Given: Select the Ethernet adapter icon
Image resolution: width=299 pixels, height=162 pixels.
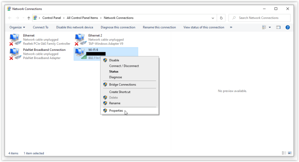Looking at the screenshot, I should [15, 40].
